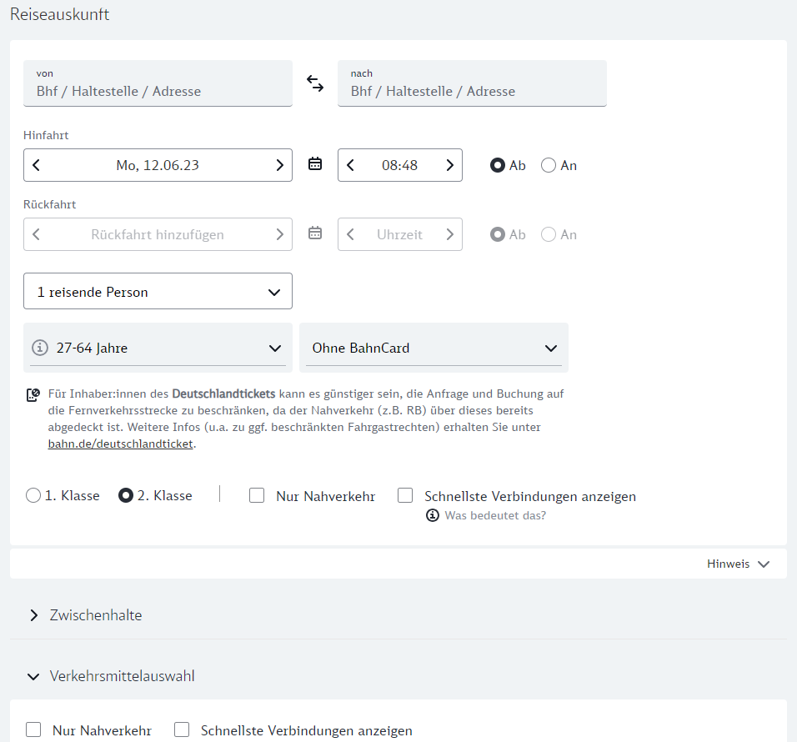Click previous arrow in Rückfahrt hinzufügen field
Image resolution: width=797 pixels, height=742 pixels.
pos(36,234)
